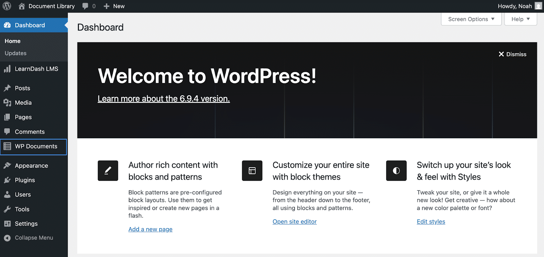This screenshot has height=257, width=544.
Task: Click the Tools wrench icon
Action: [x=7, y=209]
